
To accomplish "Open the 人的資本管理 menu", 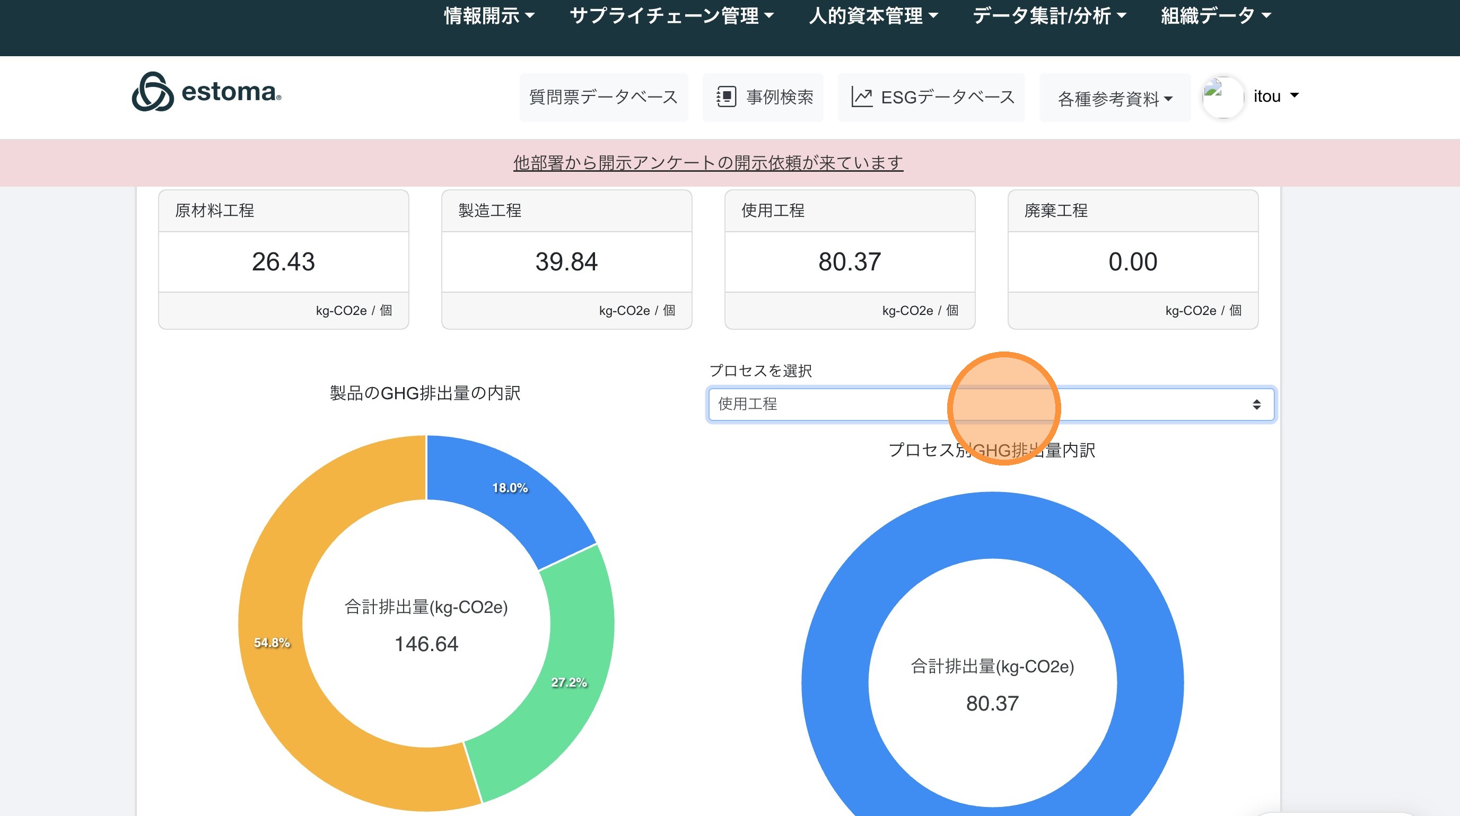I will coord(873,16).
